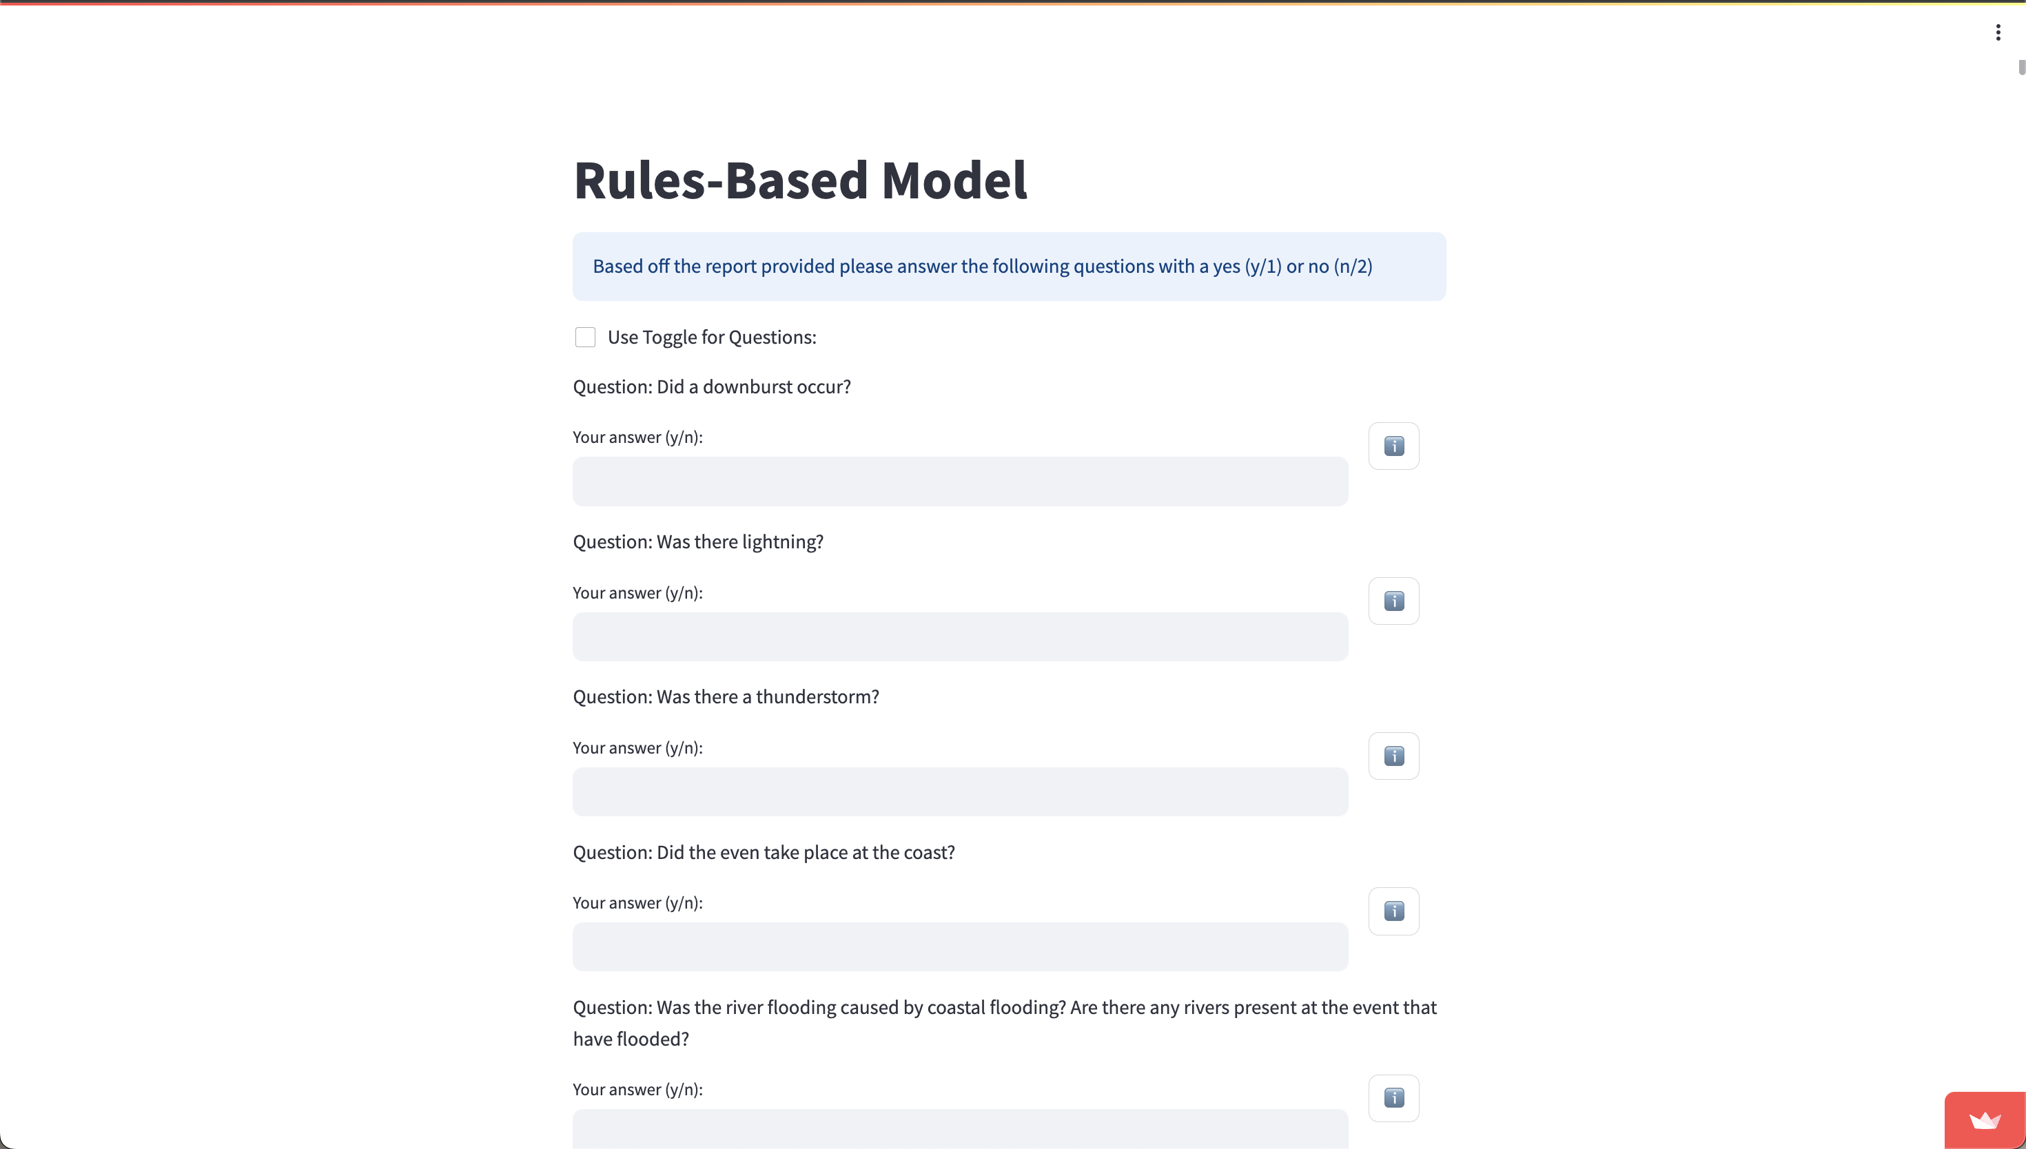Enable the Use Toggle for Questions checkbox
Viewport: 2026px width, 1149px height.
coord(585,337)
